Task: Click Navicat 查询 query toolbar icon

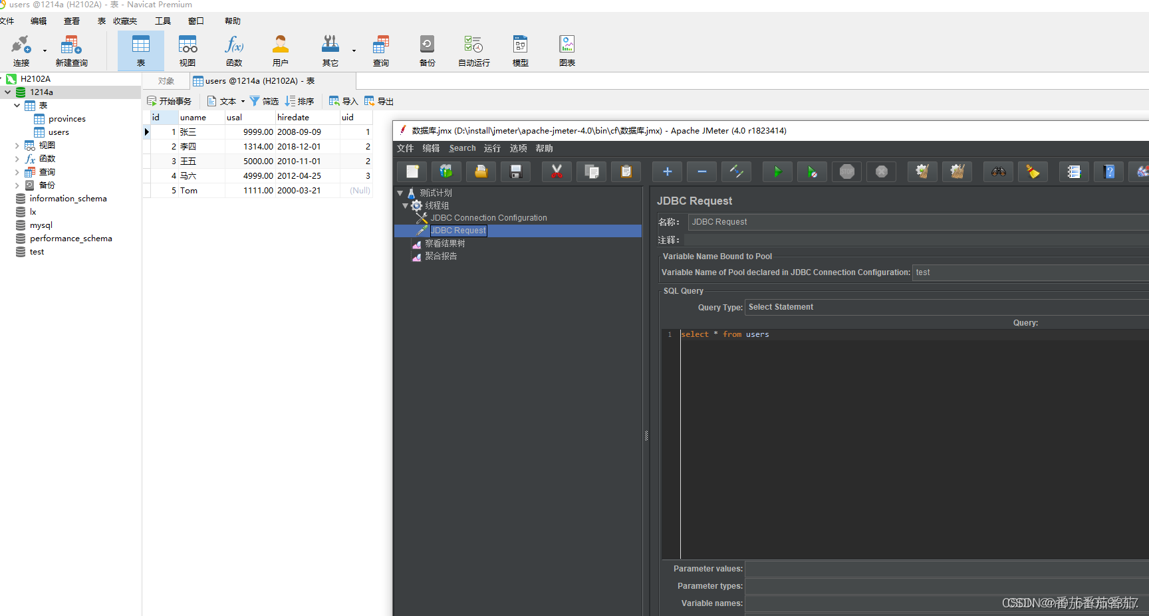Action: 381,51
